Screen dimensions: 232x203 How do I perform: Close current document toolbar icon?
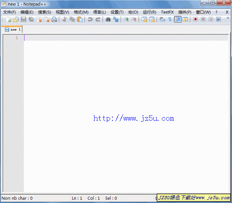[39, 19]
